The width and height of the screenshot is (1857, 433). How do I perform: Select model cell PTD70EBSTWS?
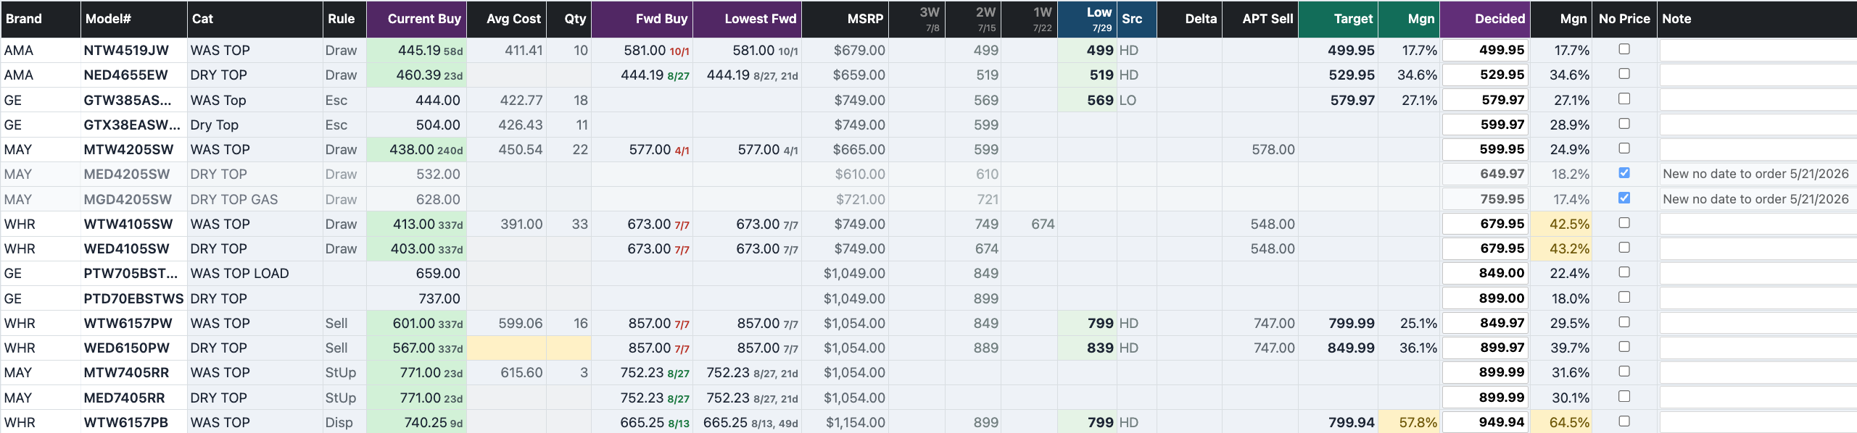tap(133, 298)
